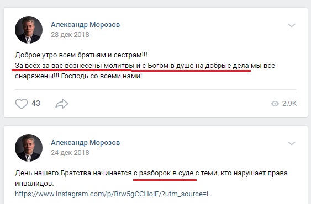Click the eye views icon on first post
Viewport: 311px width, 204px height.
(x=275, y=104)
